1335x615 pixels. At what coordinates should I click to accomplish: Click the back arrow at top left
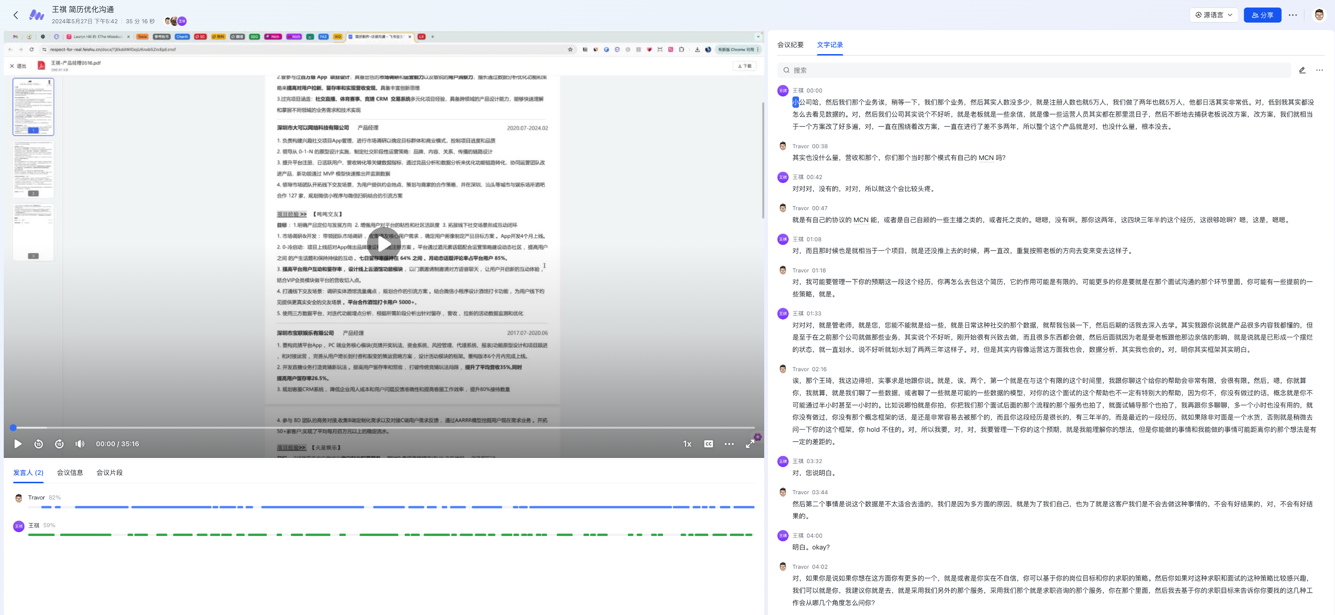coord(16,15)
